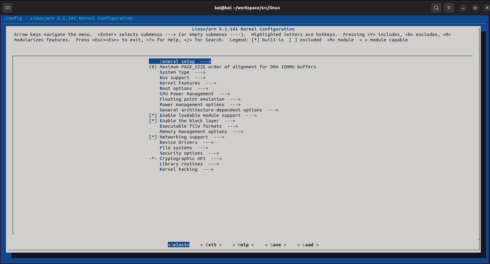Click the Cryptographic API label
490x264 pixels.
[x=183, y=159]
